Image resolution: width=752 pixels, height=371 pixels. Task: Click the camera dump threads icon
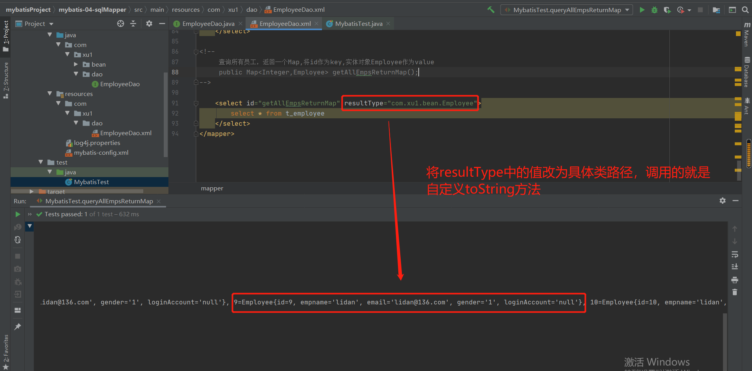pos(18,269)
